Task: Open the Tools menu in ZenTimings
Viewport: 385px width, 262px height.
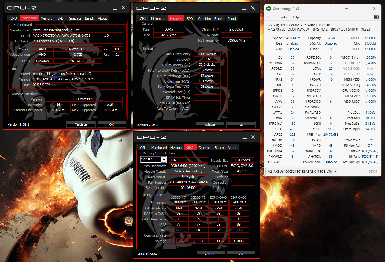Action: pyautogui.click(x=282, y=17)
